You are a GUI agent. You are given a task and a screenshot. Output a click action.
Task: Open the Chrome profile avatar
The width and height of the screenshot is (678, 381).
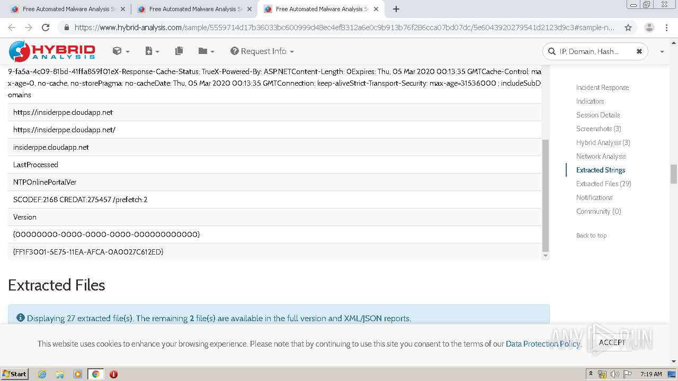click(x=649, y=28)
